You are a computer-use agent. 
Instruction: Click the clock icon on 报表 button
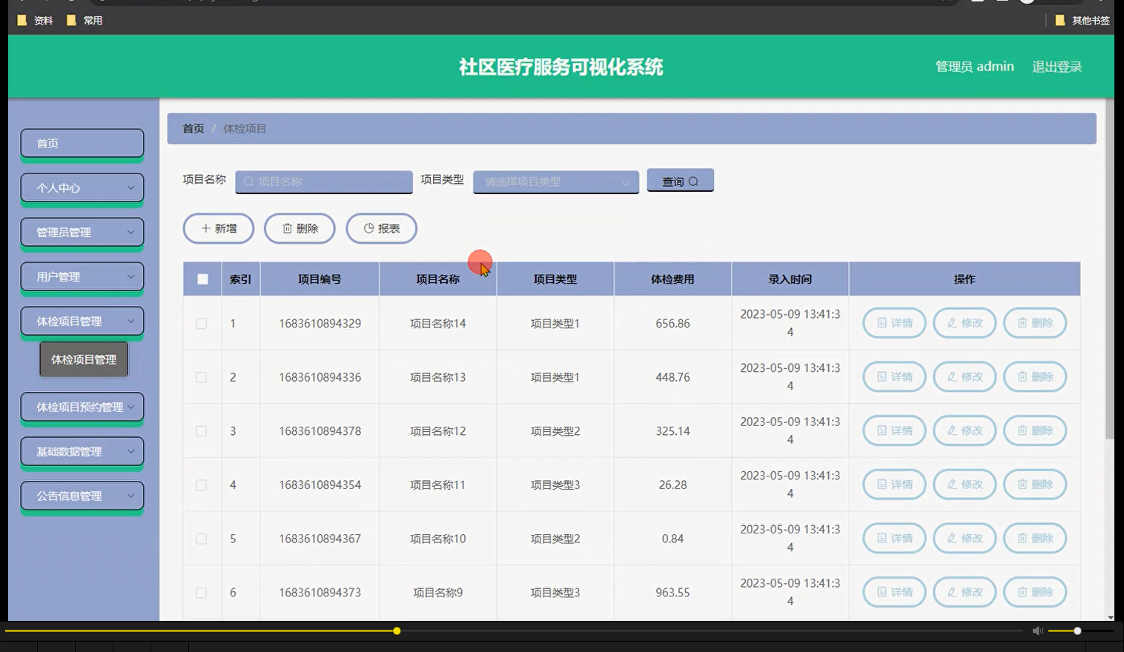370,228
